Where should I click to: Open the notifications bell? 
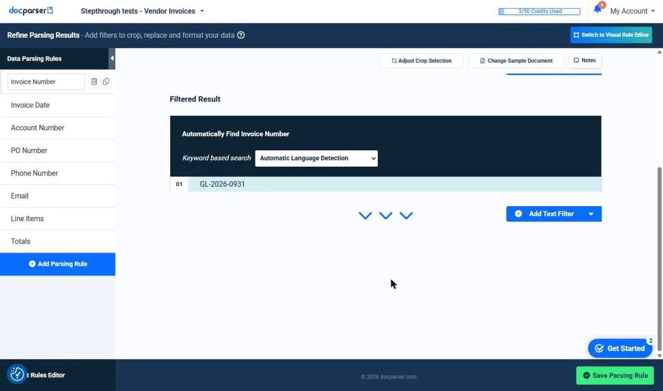pos(597,9)
